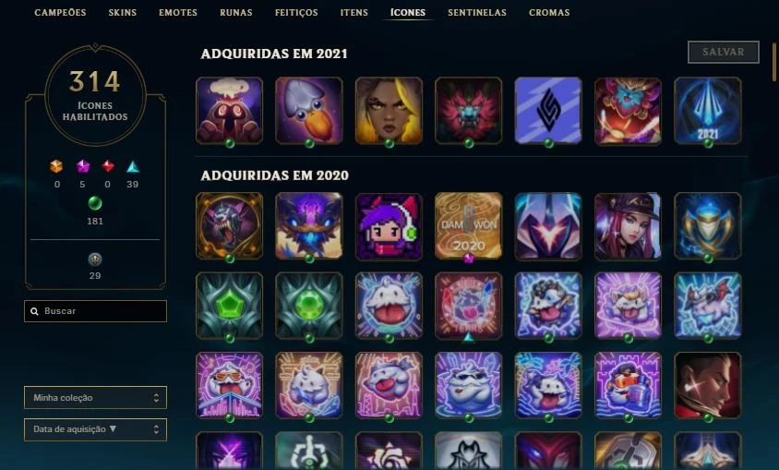
Task: Switch to the Campeões tab
Action: click(x=60, y=12)
